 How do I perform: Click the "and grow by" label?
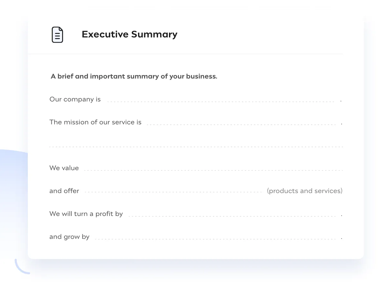(69, 237)
